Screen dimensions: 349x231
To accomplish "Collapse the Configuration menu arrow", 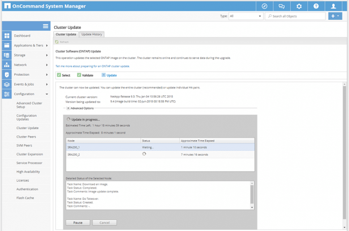I will pos(47,94).
